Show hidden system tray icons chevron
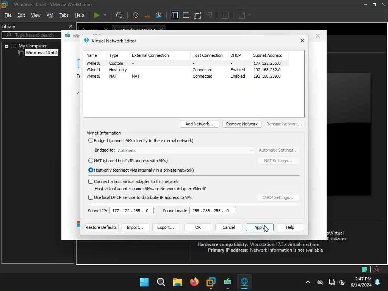This screenshot has width=388, height=291. click(x=308, y=282)
